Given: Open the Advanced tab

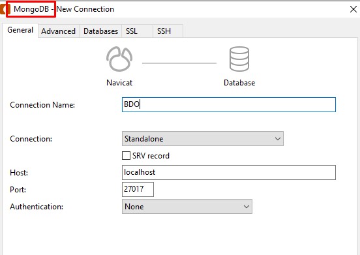Looking at the screenshot, I should 58,31.
